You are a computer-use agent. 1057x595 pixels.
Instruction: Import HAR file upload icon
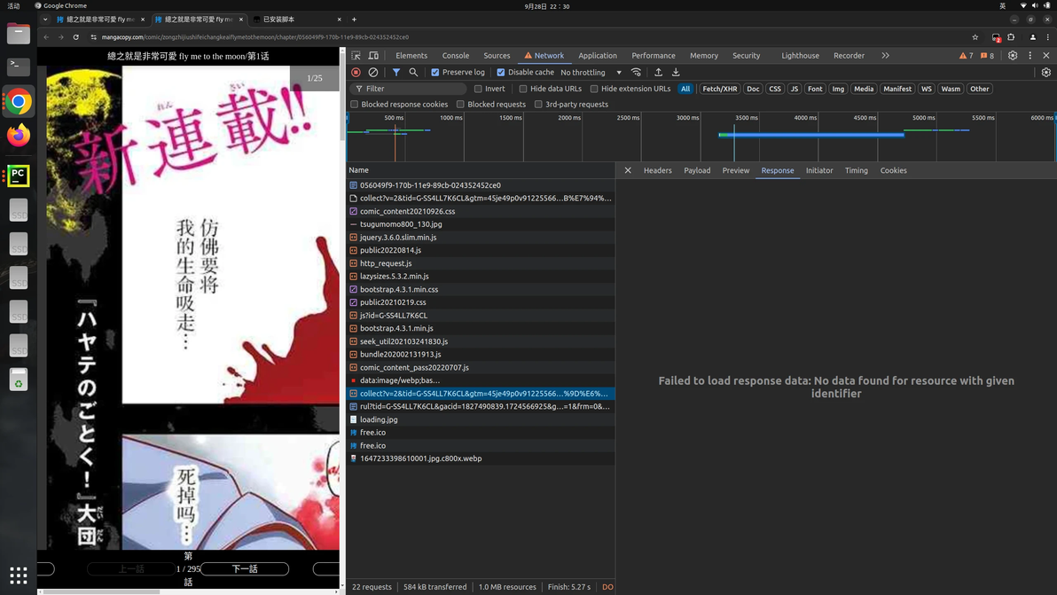pyautogui.click(x=659, y=72)
